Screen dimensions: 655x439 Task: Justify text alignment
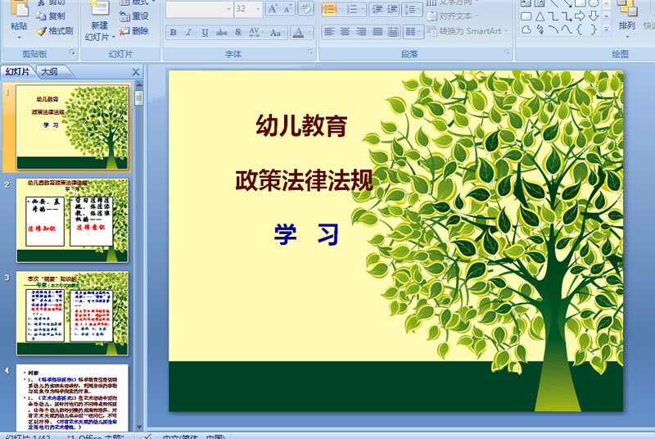coord(377,31)
